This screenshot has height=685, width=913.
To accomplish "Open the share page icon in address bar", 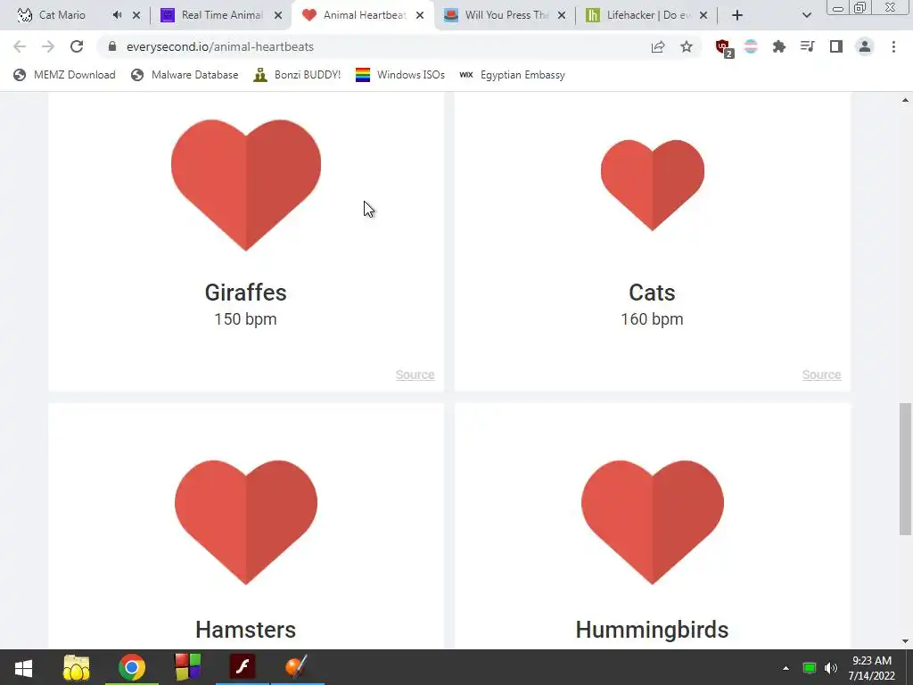I will click(658, 46).
